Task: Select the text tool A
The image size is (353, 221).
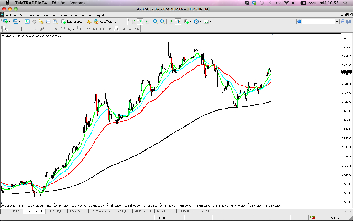Action: (56, 29)
